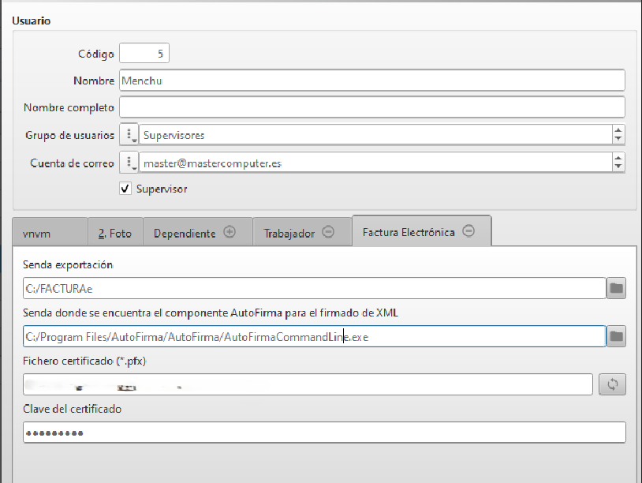Browse for the AutoFirma component path folder
This screenshot has height=483, width=642.
coord(616,337)
